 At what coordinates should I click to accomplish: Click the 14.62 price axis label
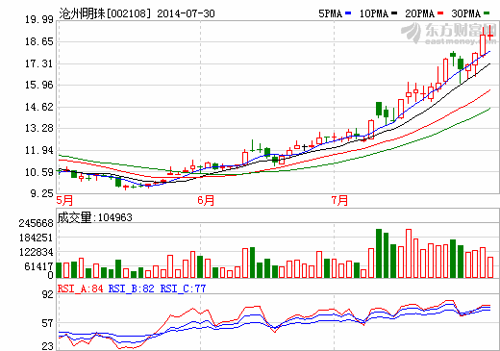(x=39, y=107)
